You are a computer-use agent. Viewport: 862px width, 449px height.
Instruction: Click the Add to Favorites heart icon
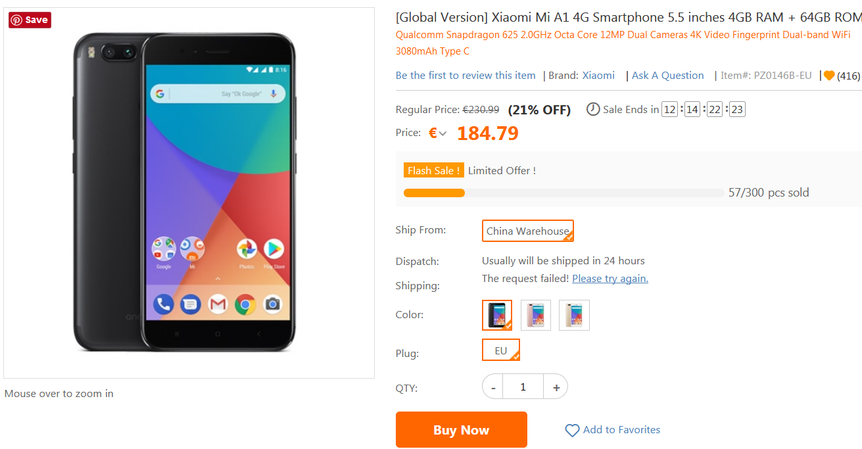coord(572,431)
